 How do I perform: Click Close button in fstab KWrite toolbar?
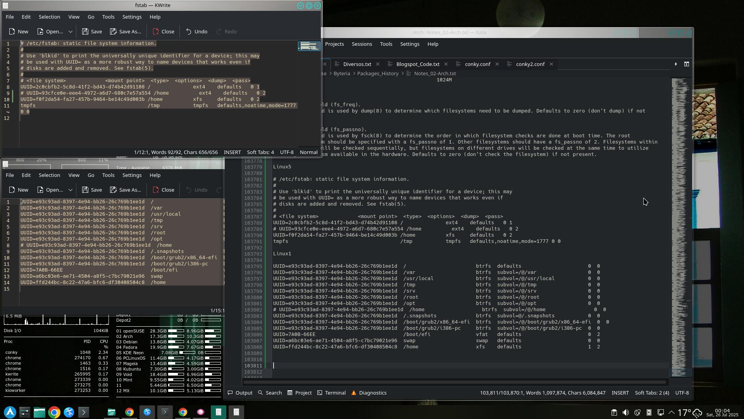pyautogui.click(x=164, y=31)
